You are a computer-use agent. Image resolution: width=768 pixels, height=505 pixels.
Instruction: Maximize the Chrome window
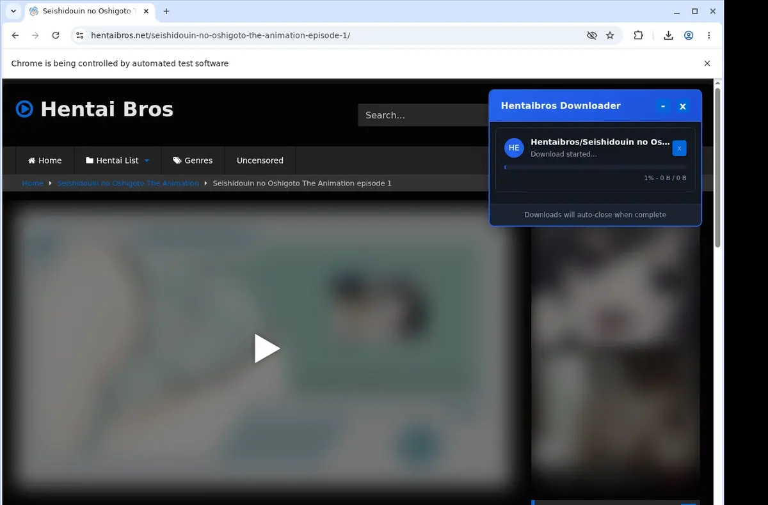pos(695,11)
